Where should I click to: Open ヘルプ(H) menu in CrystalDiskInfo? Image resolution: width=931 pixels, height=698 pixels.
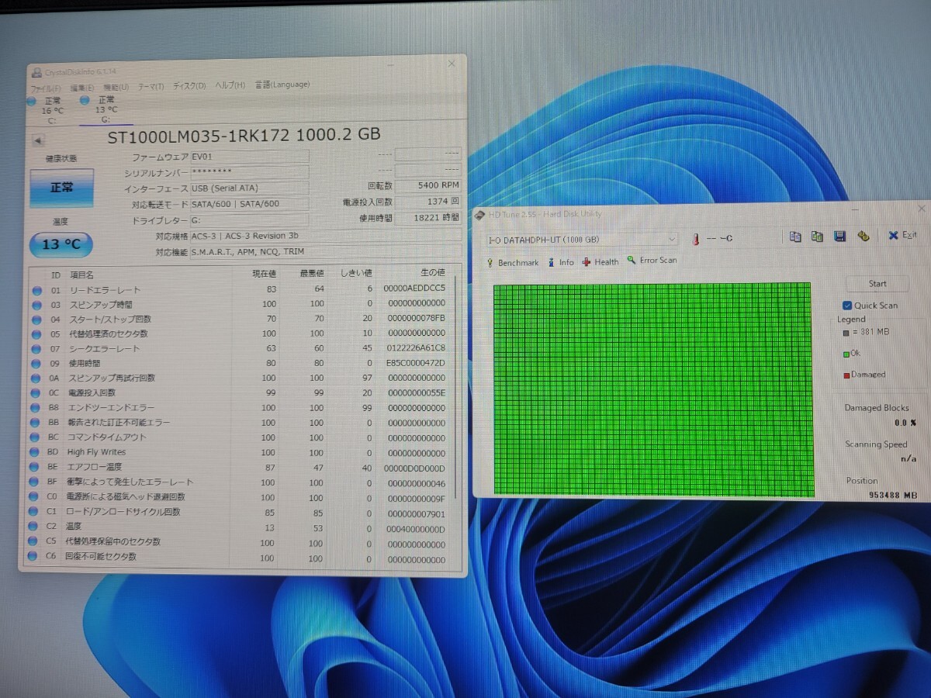(x=230, y=85)
